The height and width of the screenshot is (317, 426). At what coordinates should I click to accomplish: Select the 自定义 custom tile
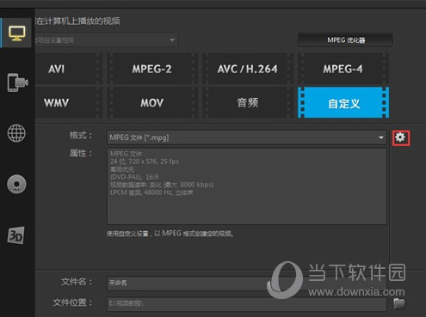pos(343,103)
